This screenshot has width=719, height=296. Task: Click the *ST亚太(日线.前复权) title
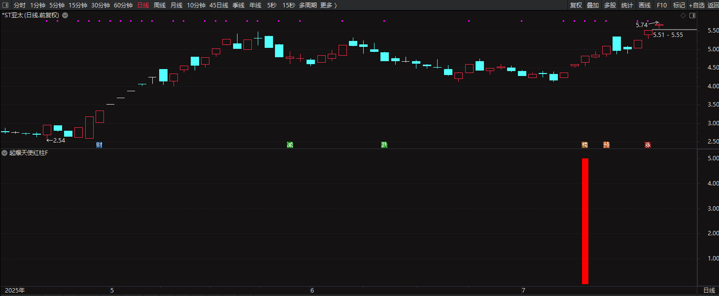click(x=31, y=15)
